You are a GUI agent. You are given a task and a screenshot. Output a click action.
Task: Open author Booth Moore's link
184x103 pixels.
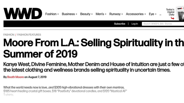[x=16, y=77]
